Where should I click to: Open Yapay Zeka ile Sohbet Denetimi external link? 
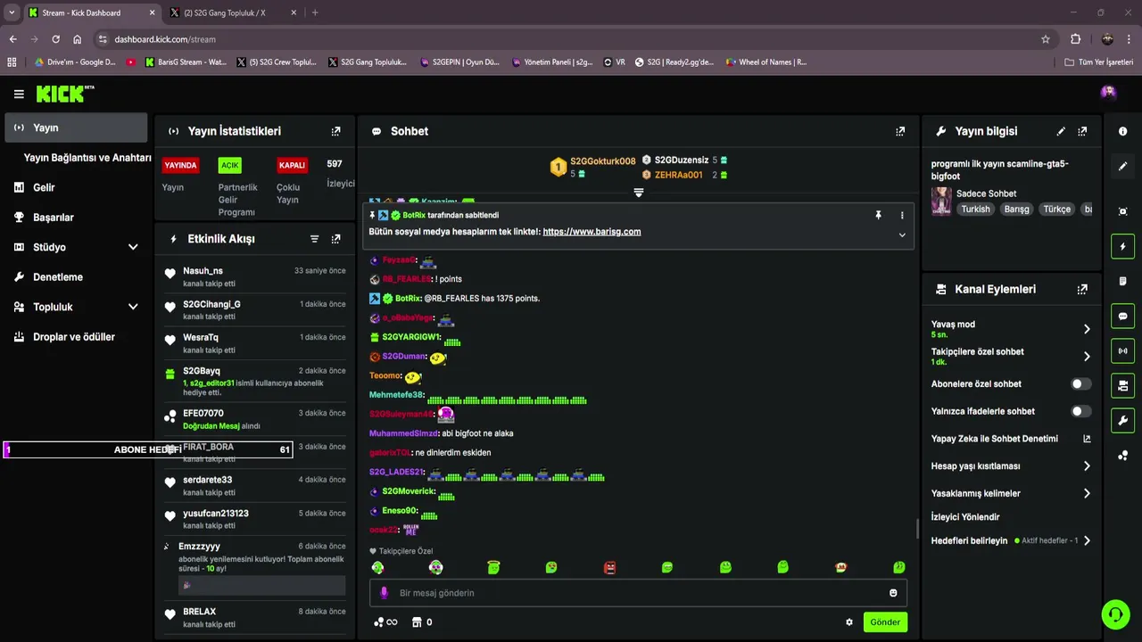[1087, 439]
